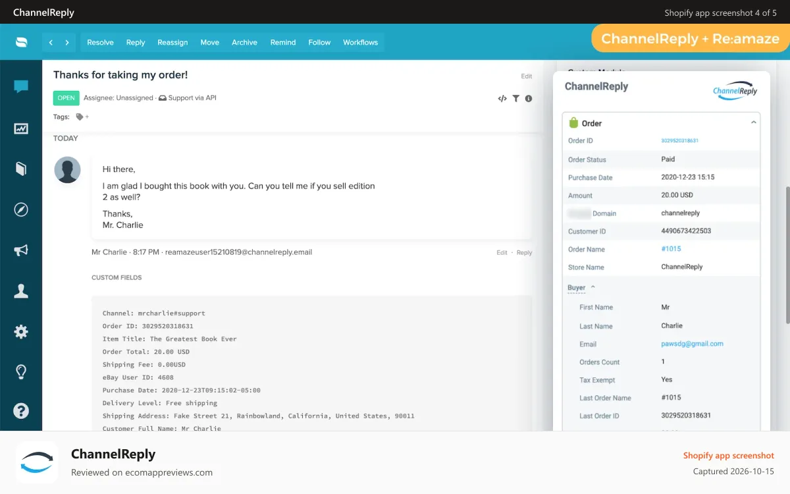Click the lightbulb ideas sidebar icon
The width and height of the screenshot is (790, 494).
(x=21, y=372)
